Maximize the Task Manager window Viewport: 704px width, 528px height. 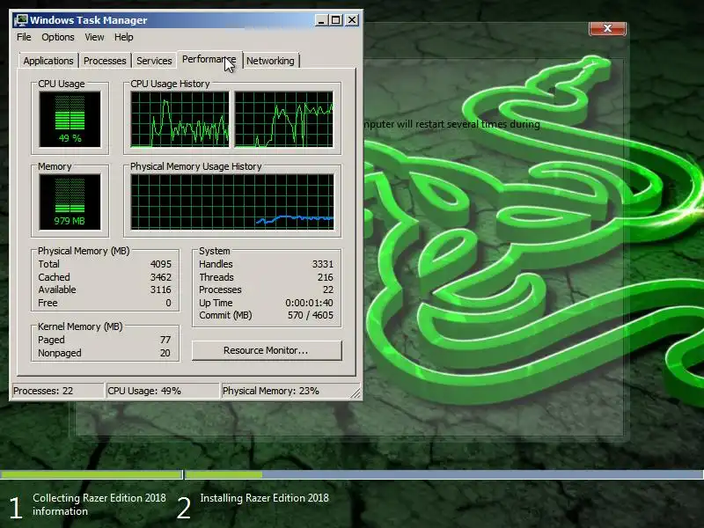point(336,20)
